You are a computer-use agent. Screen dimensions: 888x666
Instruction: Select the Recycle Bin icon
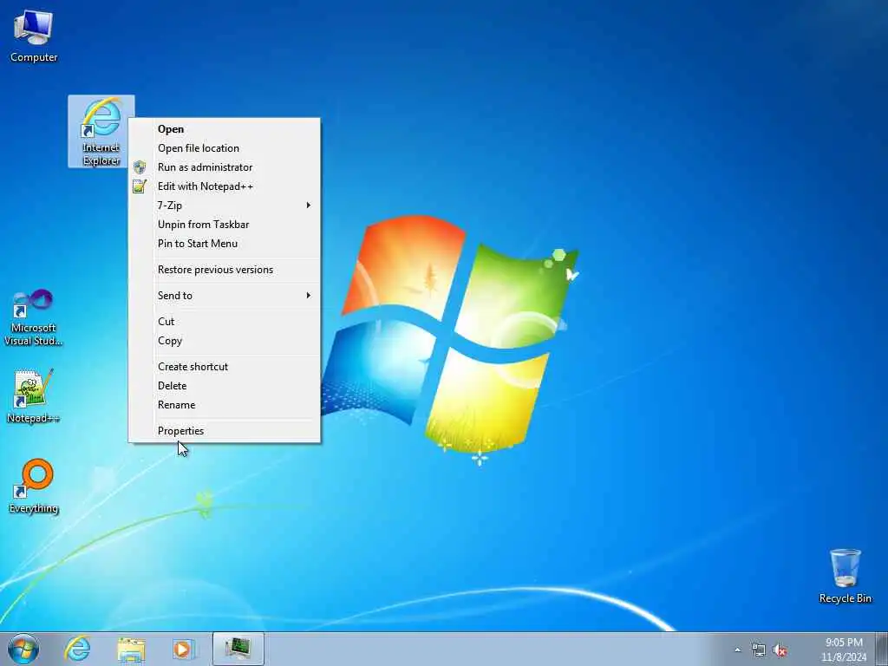point(845,576)
